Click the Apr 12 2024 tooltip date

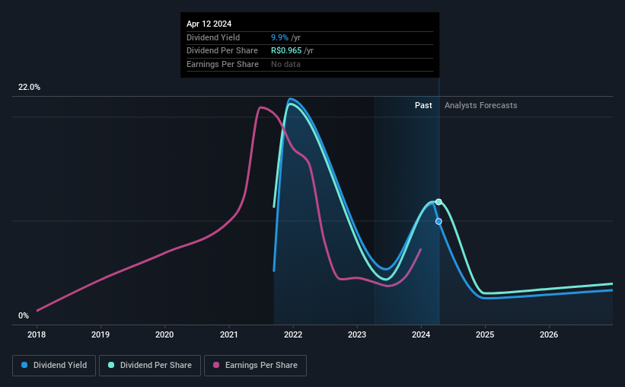(x=209, y=24)
